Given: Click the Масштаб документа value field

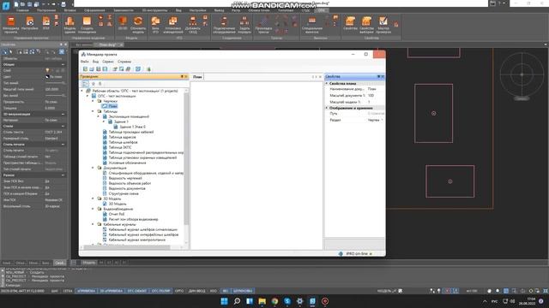Looking at the screenshot, I should click(376, 95).
